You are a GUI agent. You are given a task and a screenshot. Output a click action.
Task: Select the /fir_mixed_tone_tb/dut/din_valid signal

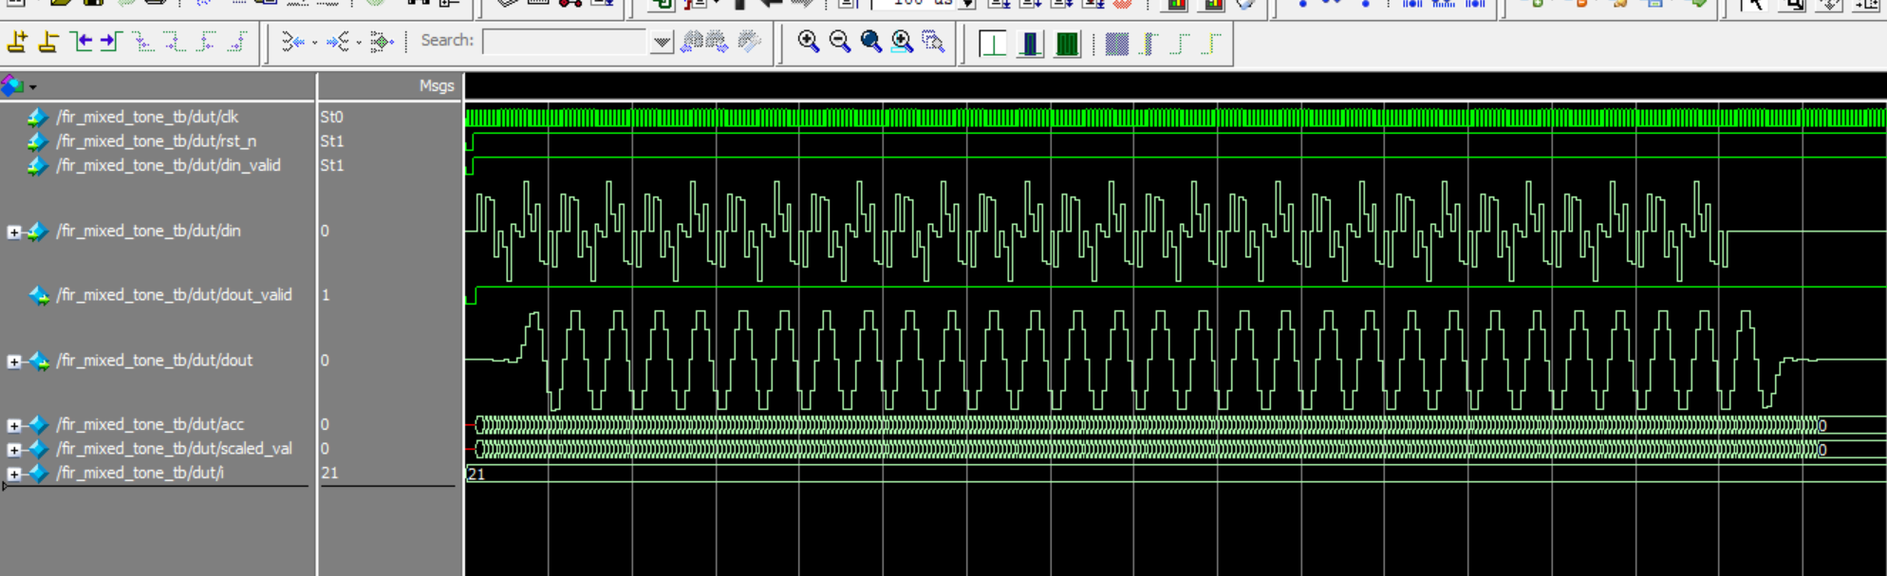168,165
